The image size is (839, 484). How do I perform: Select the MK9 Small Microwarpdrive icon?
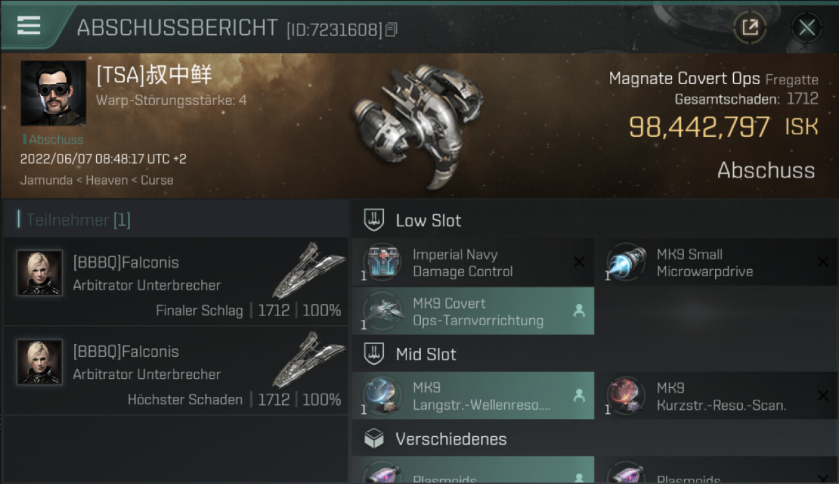(x=626, y=262)
